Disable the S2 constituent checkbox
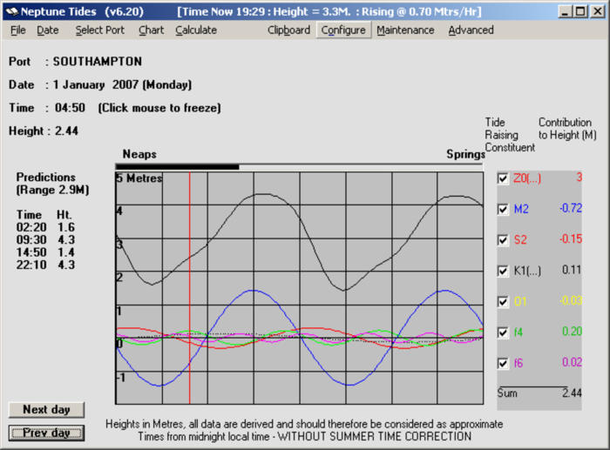Viewport: 610px width, 450px height. pos(502,240)
